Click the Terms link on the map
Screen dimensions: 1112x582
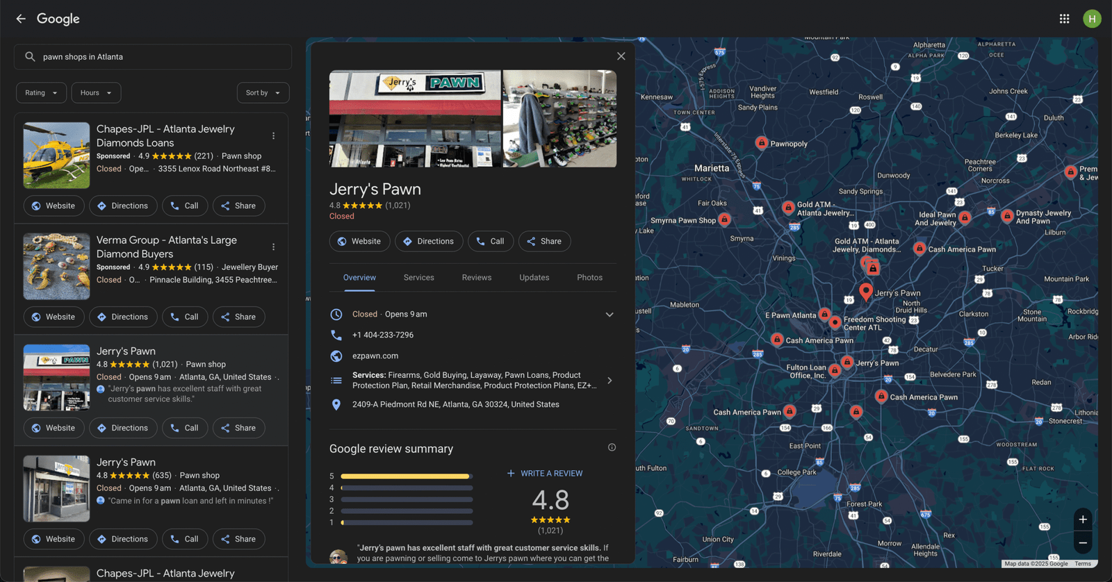[1083, 564]
